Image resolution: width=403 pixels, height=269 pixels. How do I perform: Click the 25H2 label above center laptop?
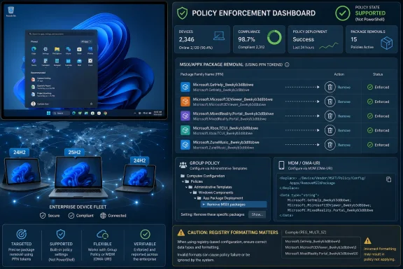click(x=75, y=153)
